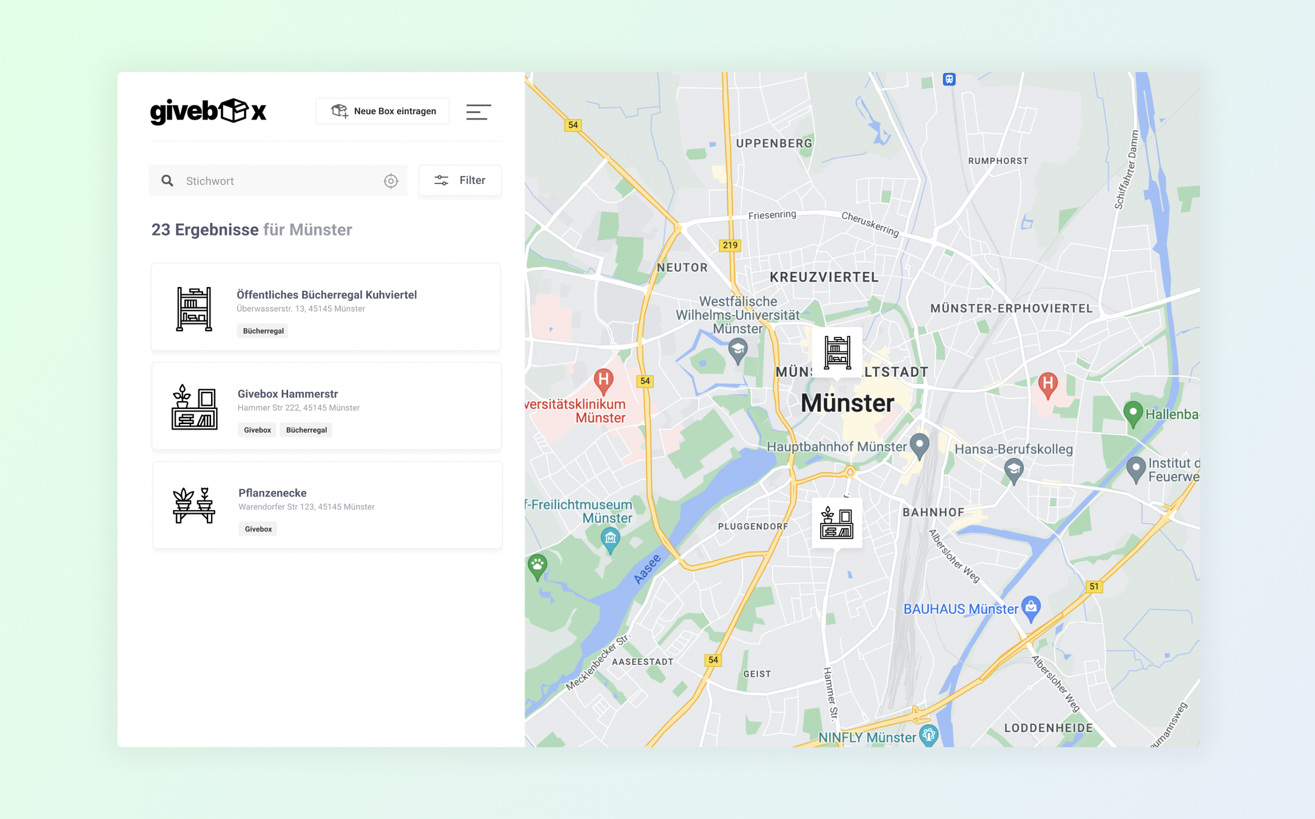
Task: Click the Stichwort search input field
Action: [279, 181]
